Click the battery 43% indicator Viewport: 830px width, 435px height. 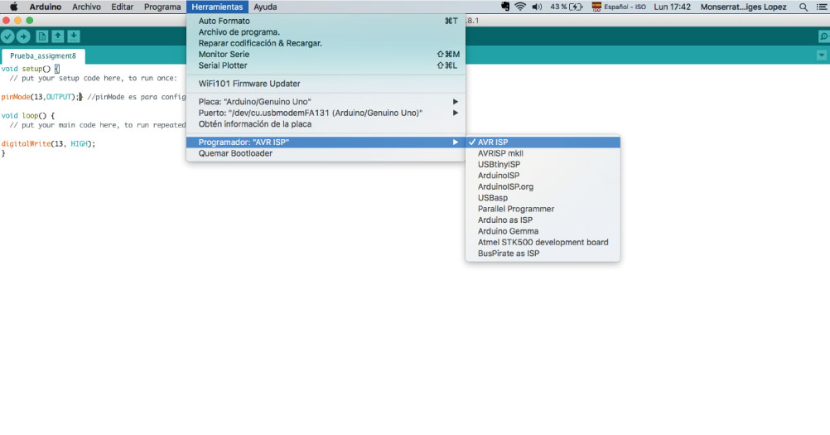click(567, 7)
